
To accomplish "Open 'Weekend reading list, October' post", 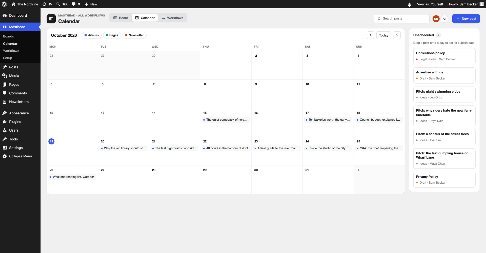I will [x=72, y=177].
